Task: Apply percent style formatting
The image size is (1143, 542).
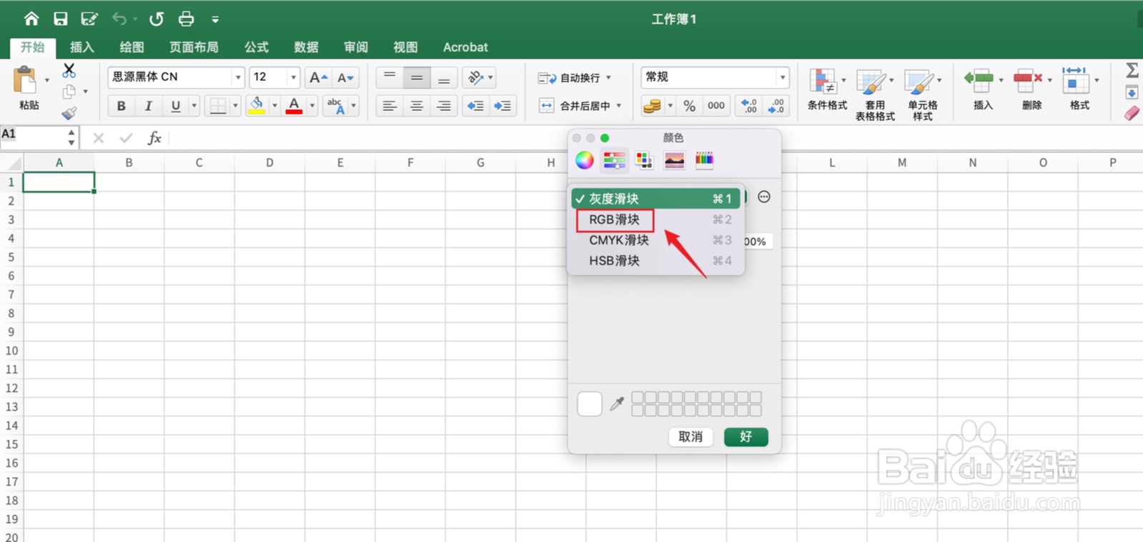Action: [689, 106]
